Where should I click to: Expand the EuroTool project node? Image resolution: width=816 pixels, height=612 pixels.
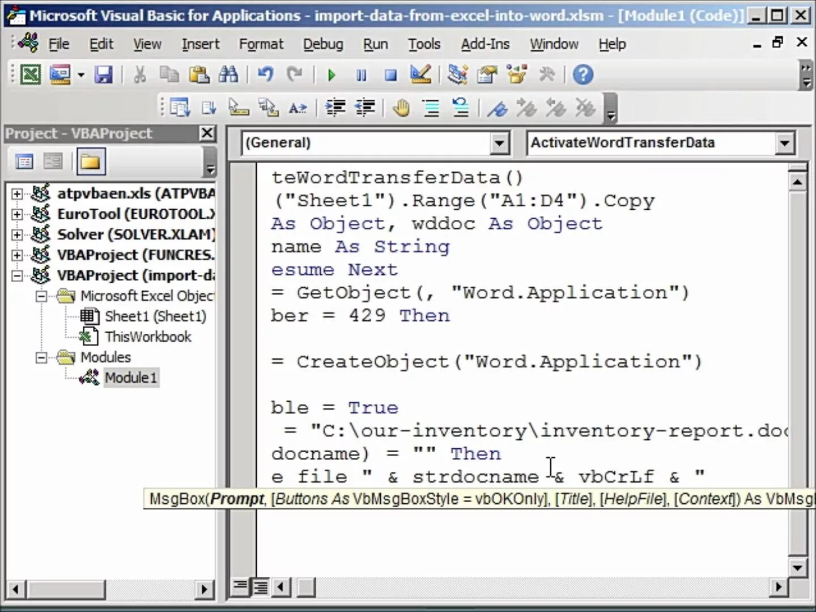17,214
